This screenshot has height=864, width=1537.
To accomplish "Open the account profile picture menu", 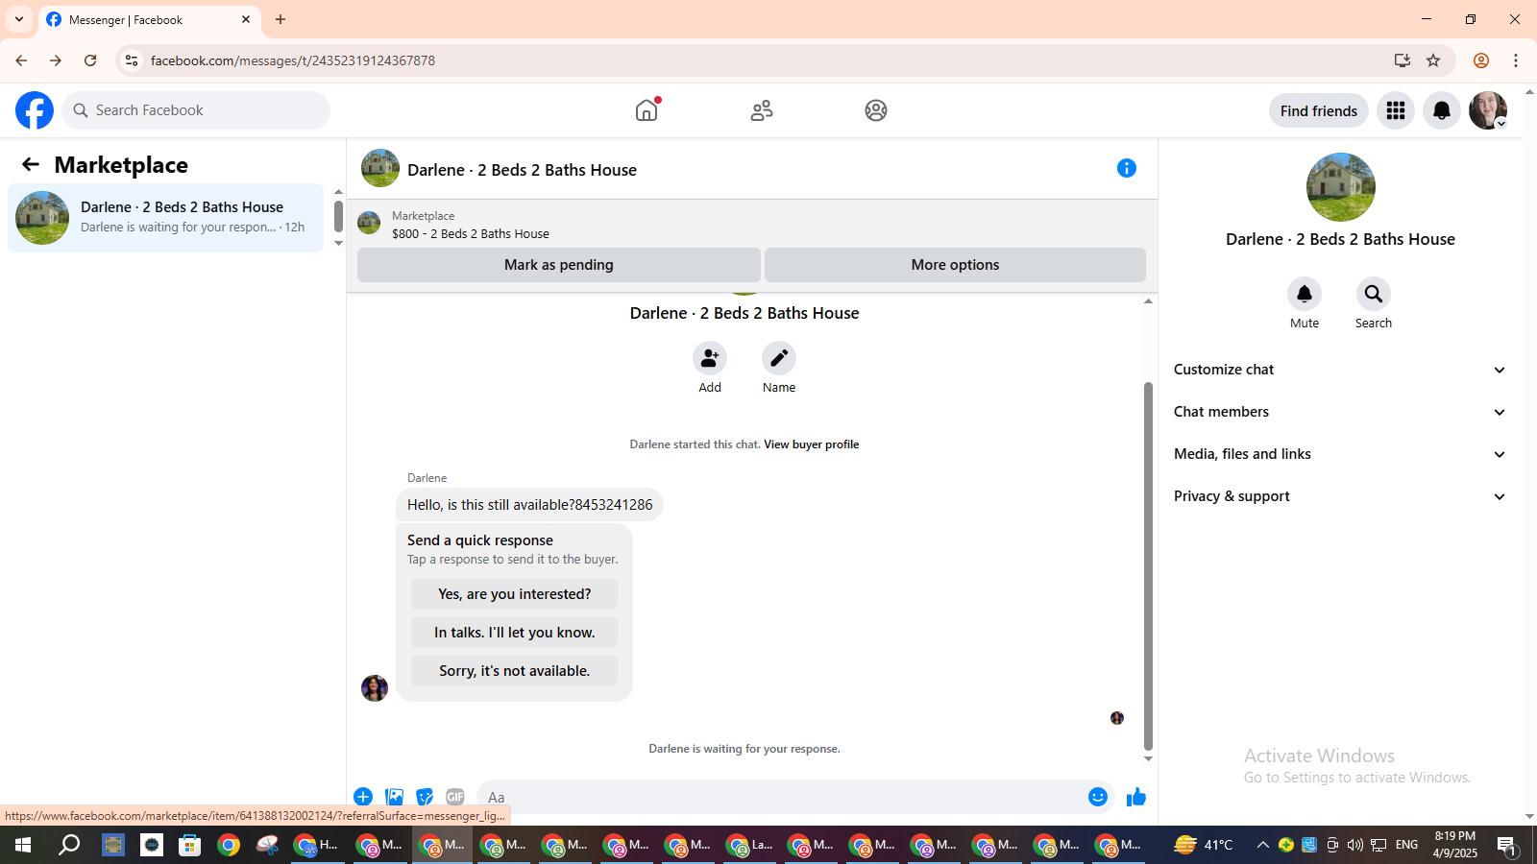I will pos(1488,110).
